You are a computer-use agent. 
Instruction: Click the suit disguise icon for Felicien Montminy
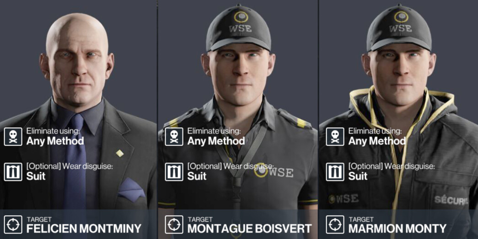[13, 172]
